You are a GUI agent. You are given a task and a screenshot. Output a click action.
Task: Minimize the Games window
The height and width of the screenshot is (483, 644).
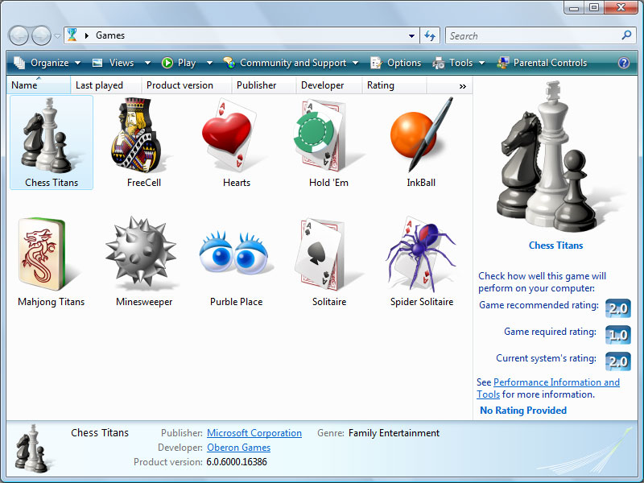pyautogui.click(x=574, y=7)
